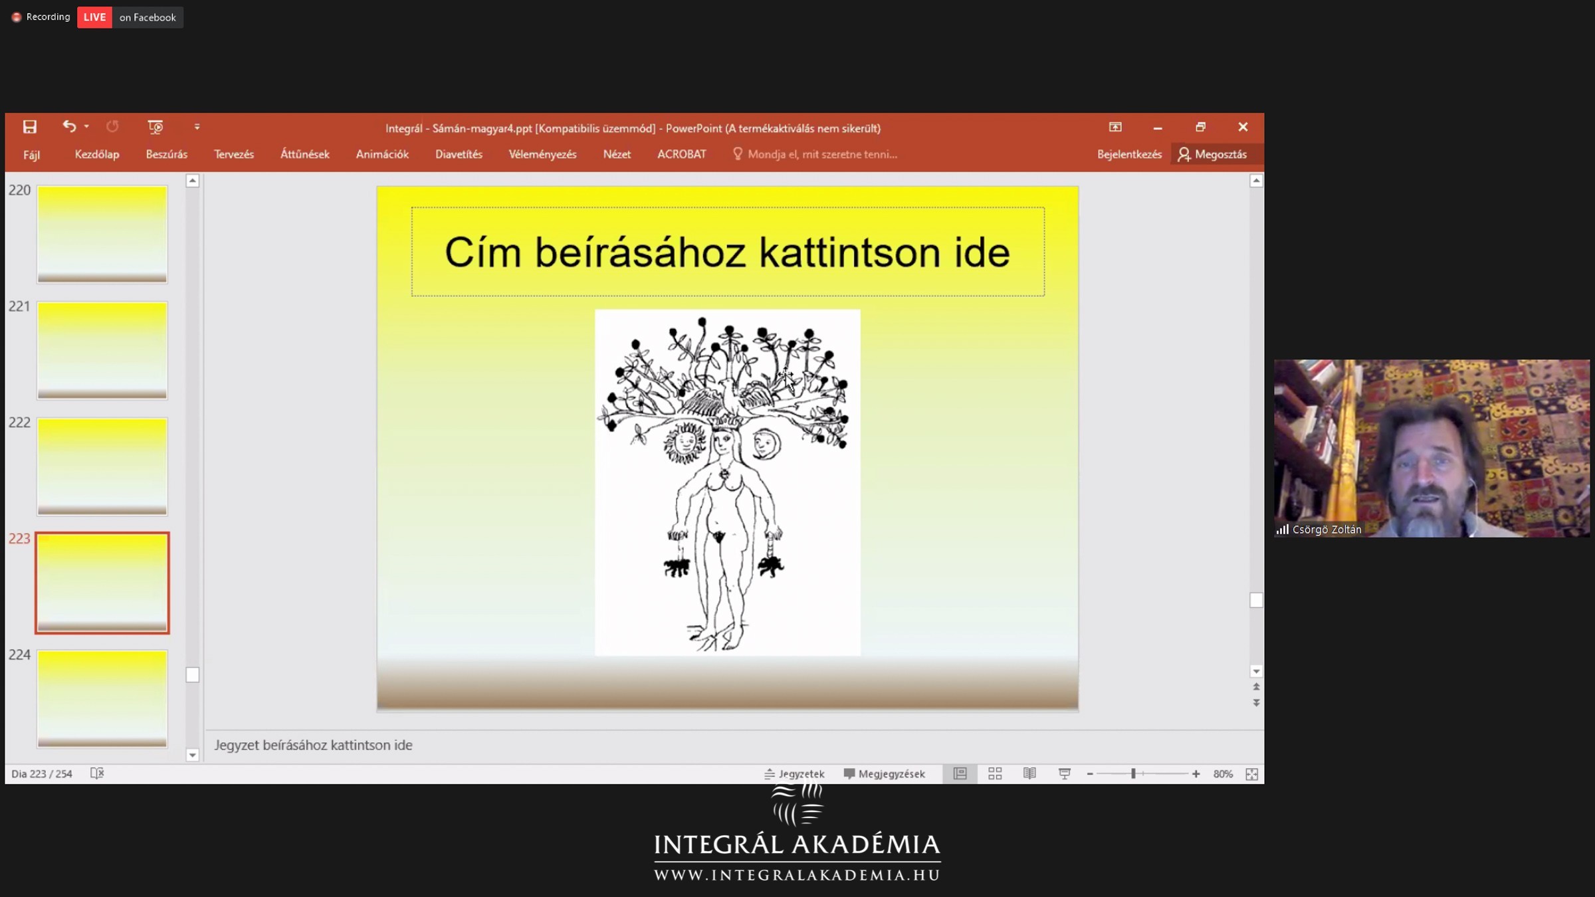The width and height of the screenshot is (1595, 897).
Task: Click the zoom slider handle
Action: click(1133, 773)
